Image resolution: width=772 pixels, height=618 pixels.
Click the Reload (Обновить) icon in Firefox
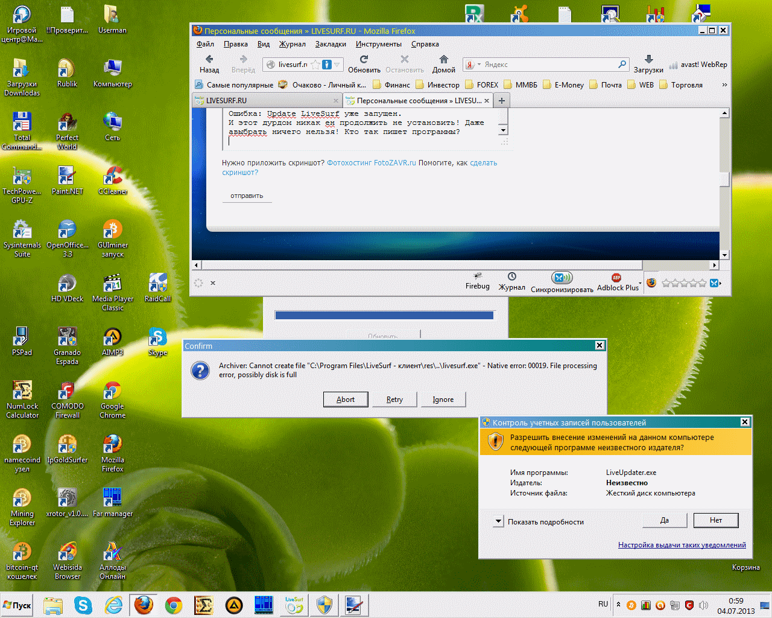click(x=364, y=59)
